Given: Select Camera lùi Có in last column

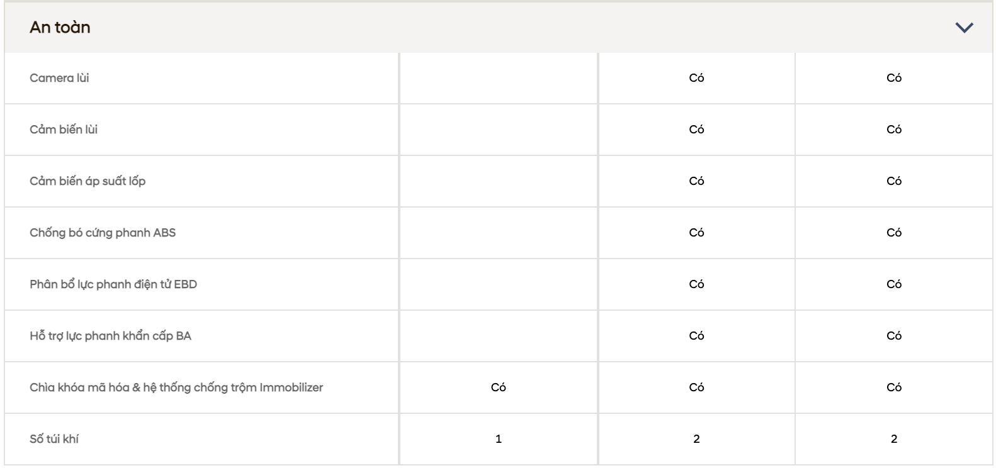Looking at the screenshot, I should pyautogui.click(x=894, y=78).
